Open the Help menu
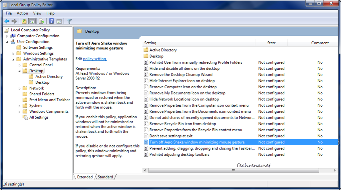Viewport: 341px width, 190px height. (51, 13)
